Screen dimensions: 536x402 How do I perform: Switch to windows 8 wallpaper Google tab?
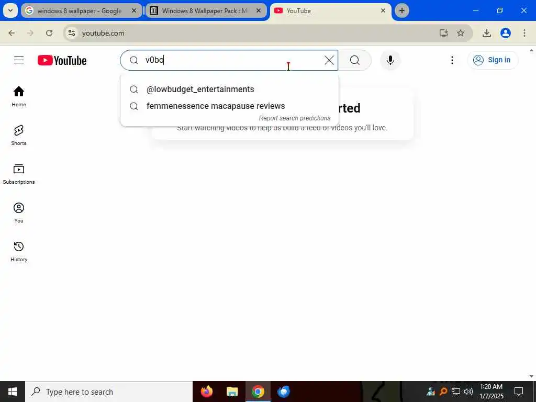coord(79,11)
